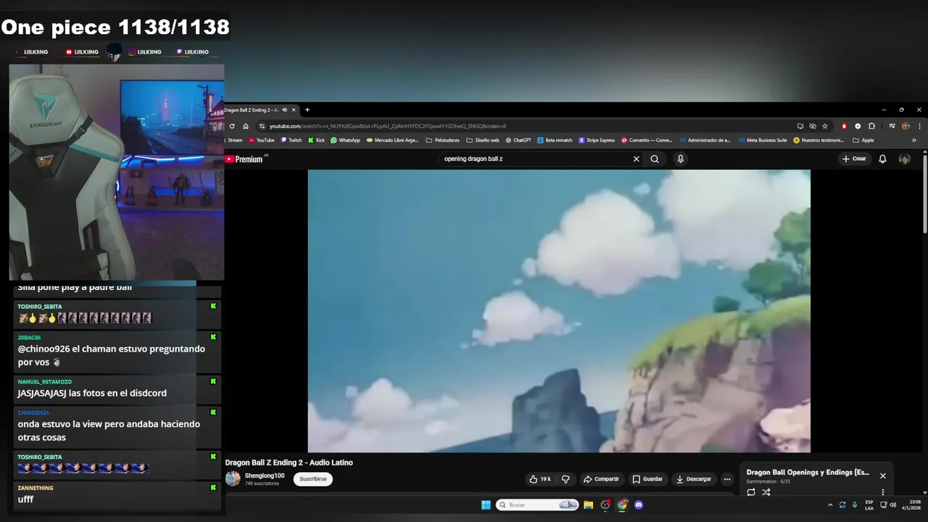Download video with Descargar button

tap(694, 478)
